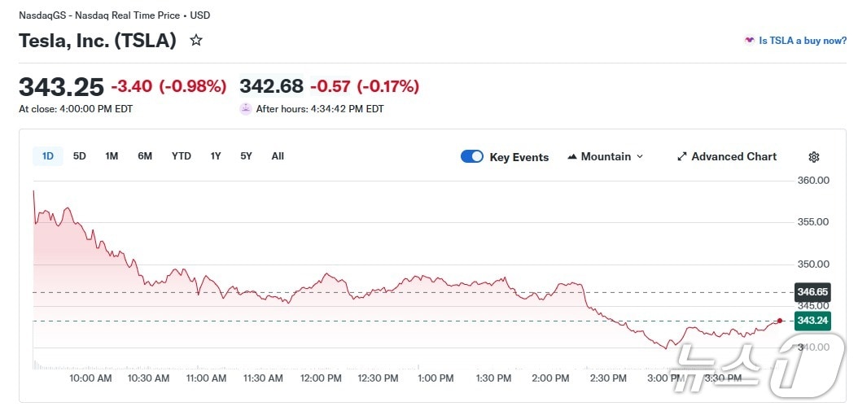This screenshot has width=858, height=411.
Task: Click the red current price dot on chart
Action: [x=780, y=321]
